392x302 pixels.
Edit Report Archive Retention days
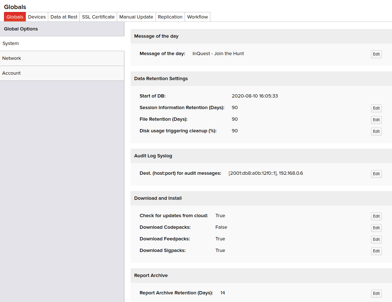(376, 294)
